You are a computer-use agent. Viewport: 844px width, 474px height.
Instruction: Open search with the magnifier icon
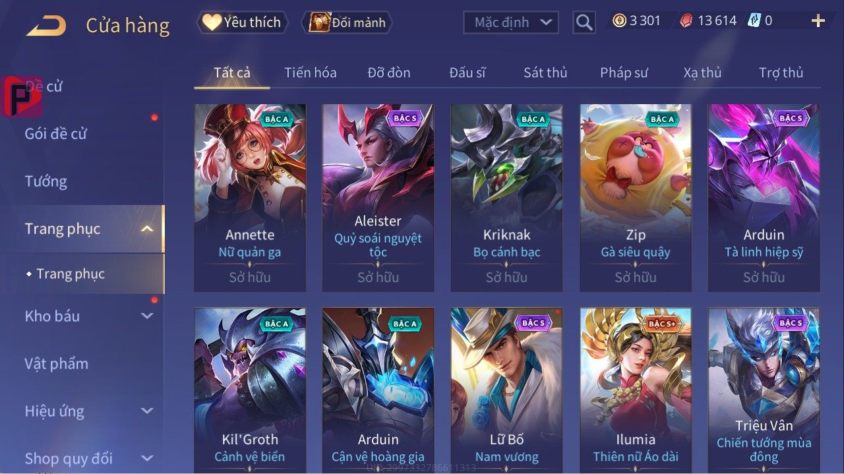584,23
